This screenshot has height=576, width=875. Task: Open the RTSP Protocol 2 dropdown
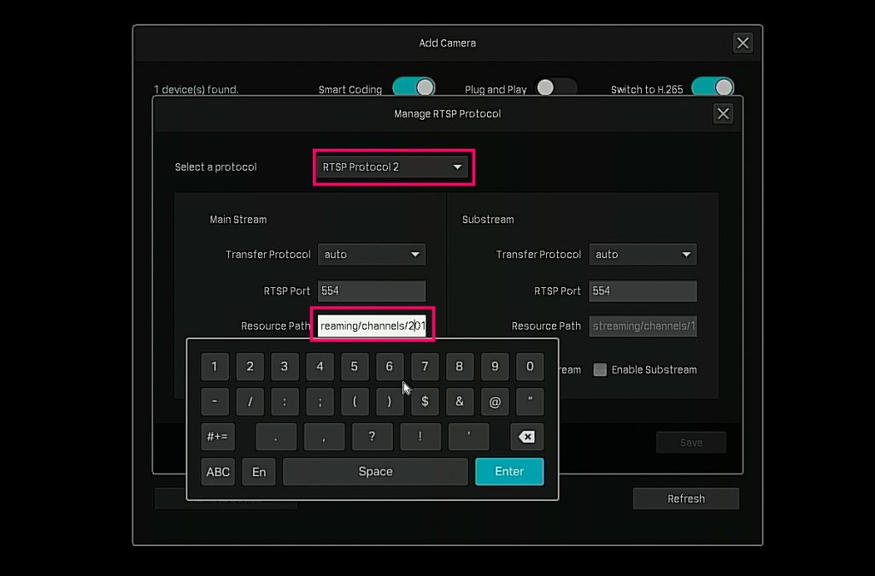pos(392,167)
